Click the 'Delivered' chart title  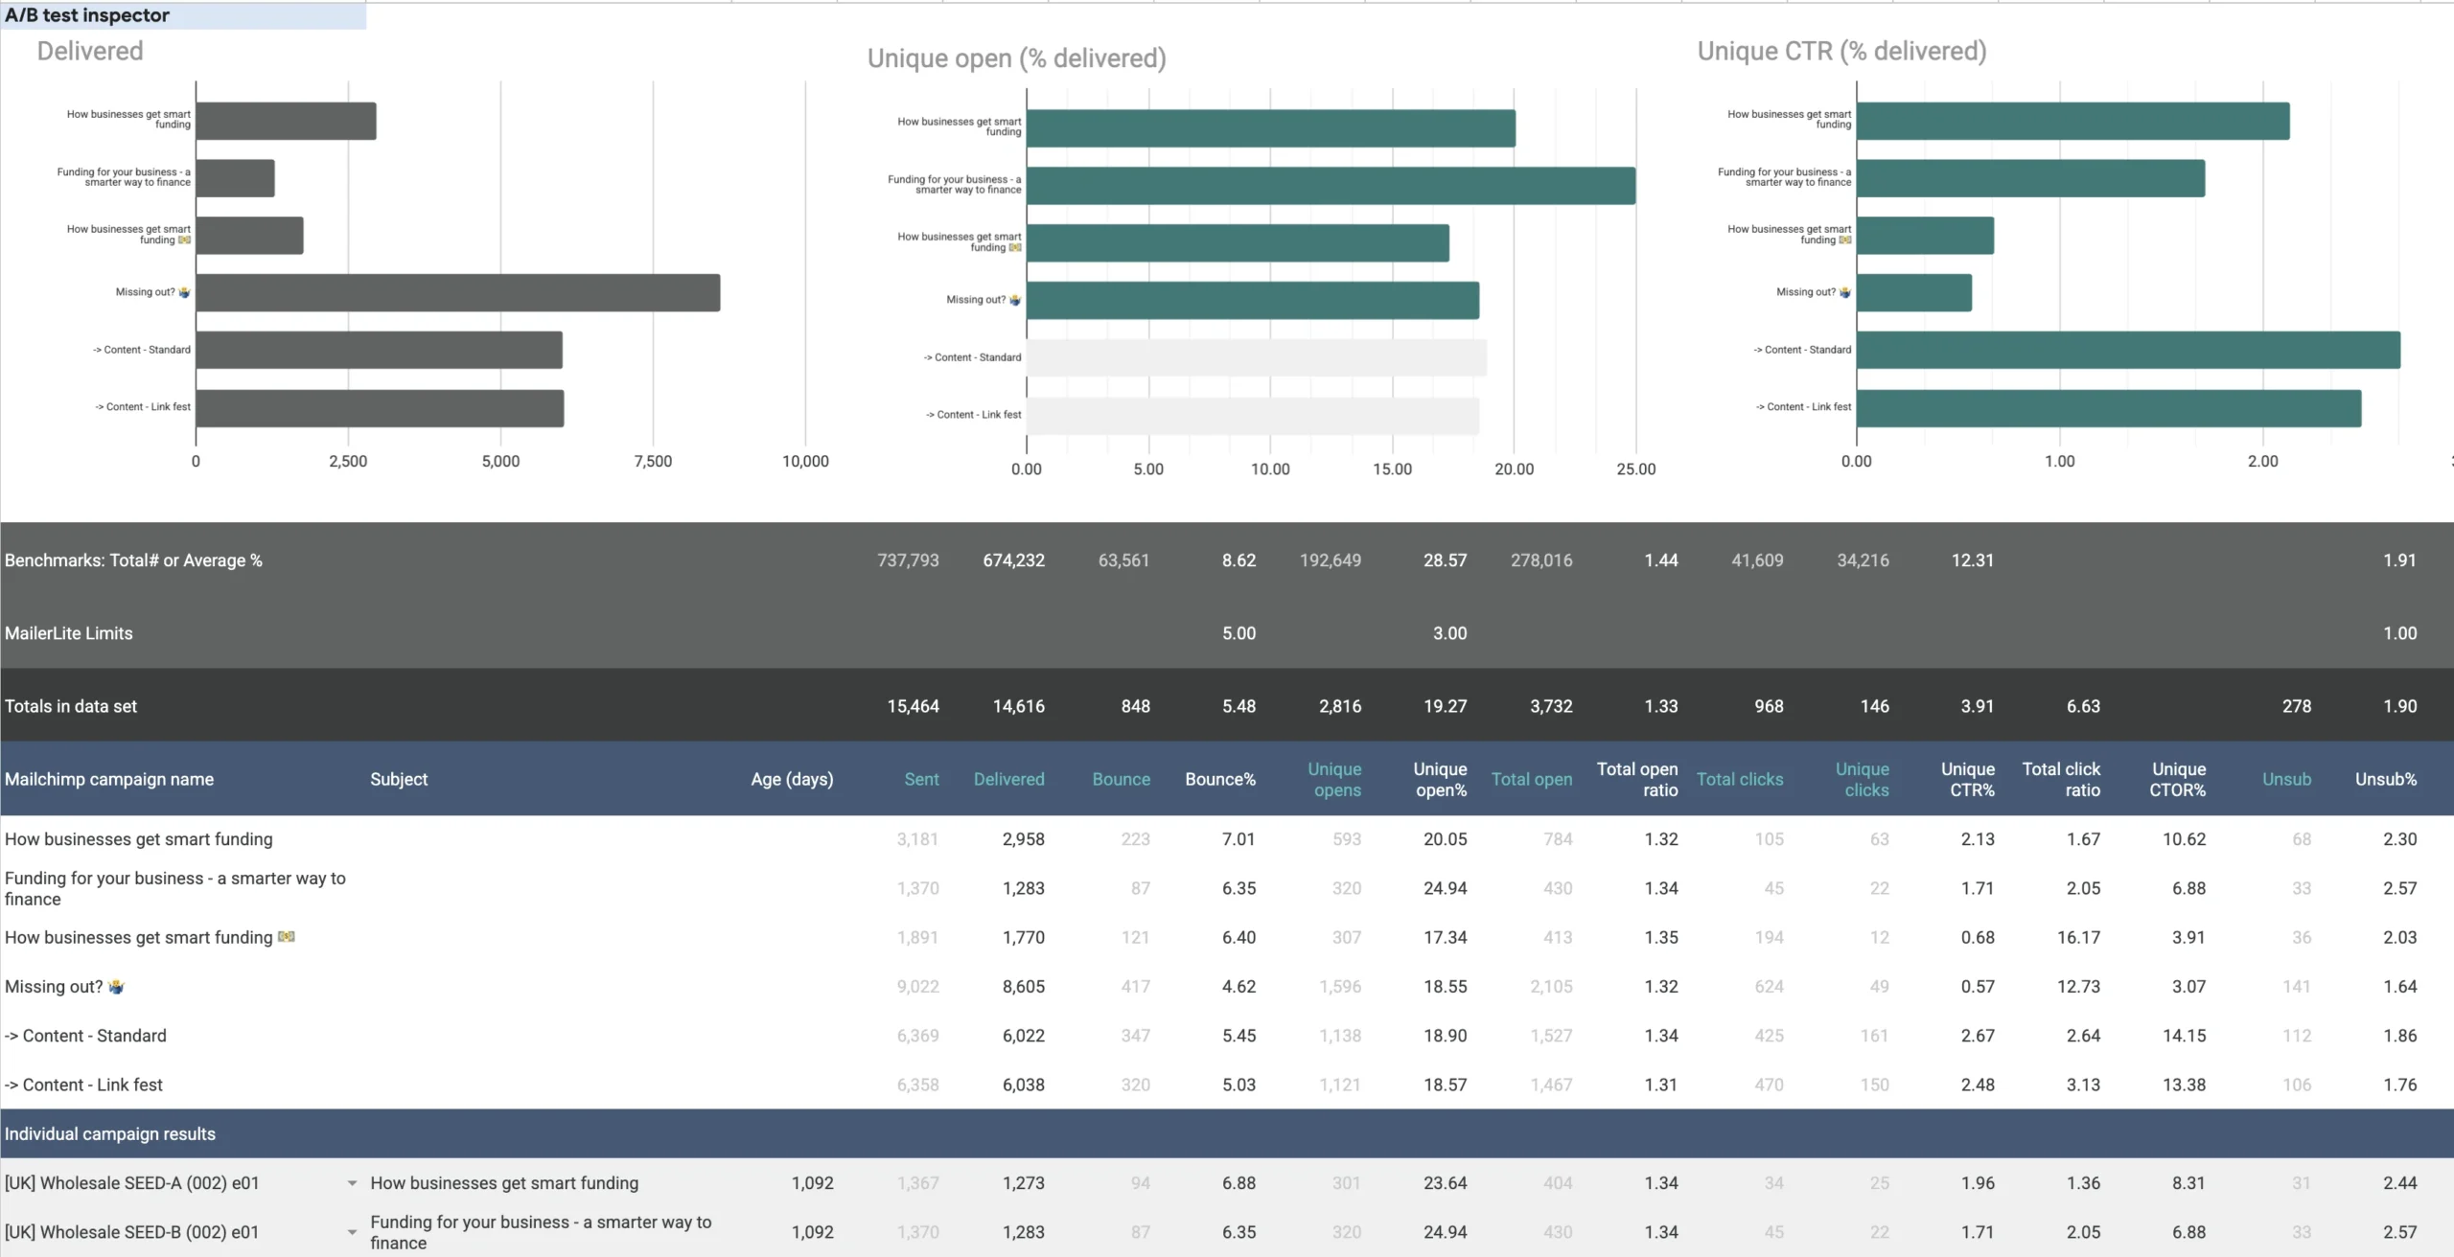pyautogui.click(x=90, y=51)
